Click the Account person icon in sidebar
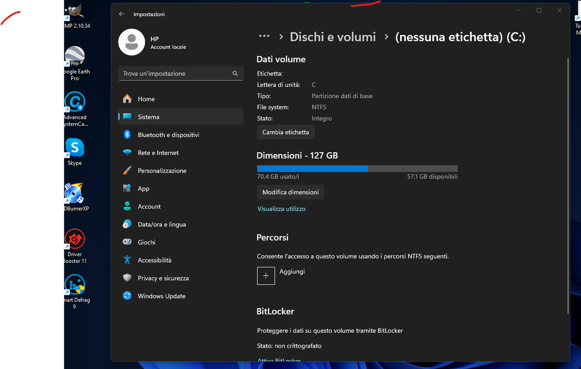This screenshot has height=369, width=581. (x=127, y=206)
